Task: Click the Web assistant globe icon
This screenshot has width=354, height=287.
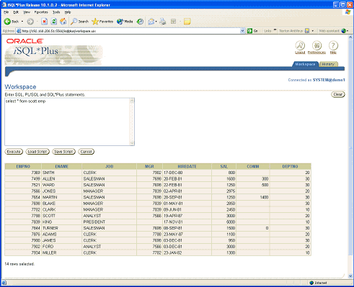Action: pyautogui.click(x=344, y=31)
